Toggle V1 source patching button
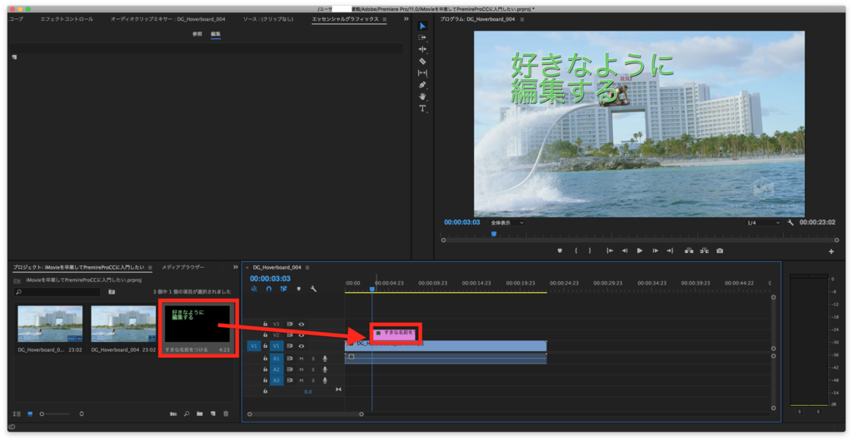Screen dimensions: 853x441 [253, 346]
